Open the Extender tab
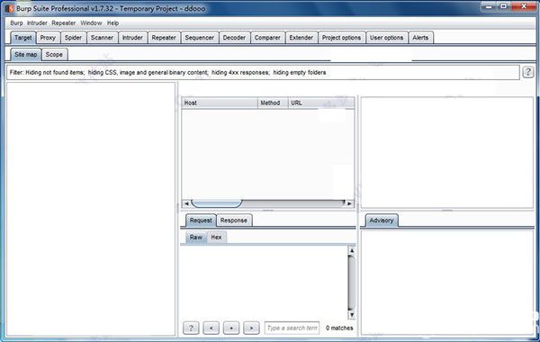 coord(301,38)
